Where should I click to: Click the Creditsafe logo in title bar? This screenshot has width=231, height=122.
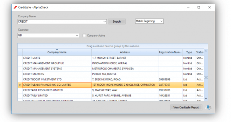click(15, 7)
